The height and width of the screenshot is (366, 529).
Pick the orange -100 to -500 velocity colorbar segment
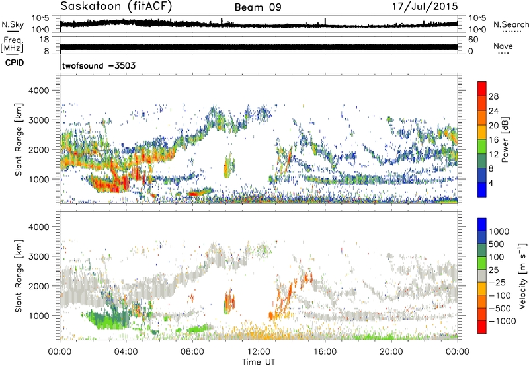pos(482,301)
